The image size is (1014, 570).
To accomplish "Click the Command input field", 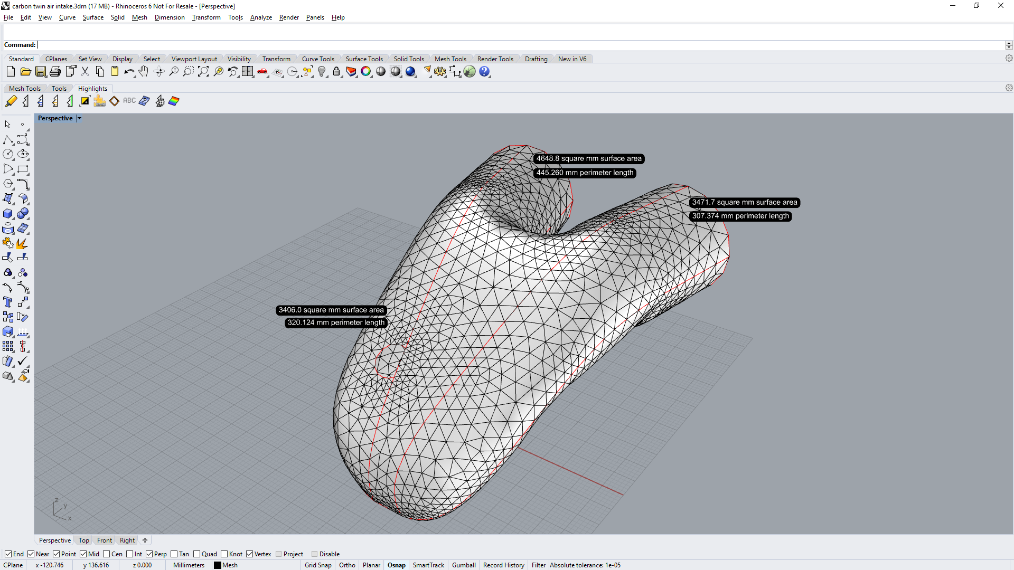I will click(520, 45).
